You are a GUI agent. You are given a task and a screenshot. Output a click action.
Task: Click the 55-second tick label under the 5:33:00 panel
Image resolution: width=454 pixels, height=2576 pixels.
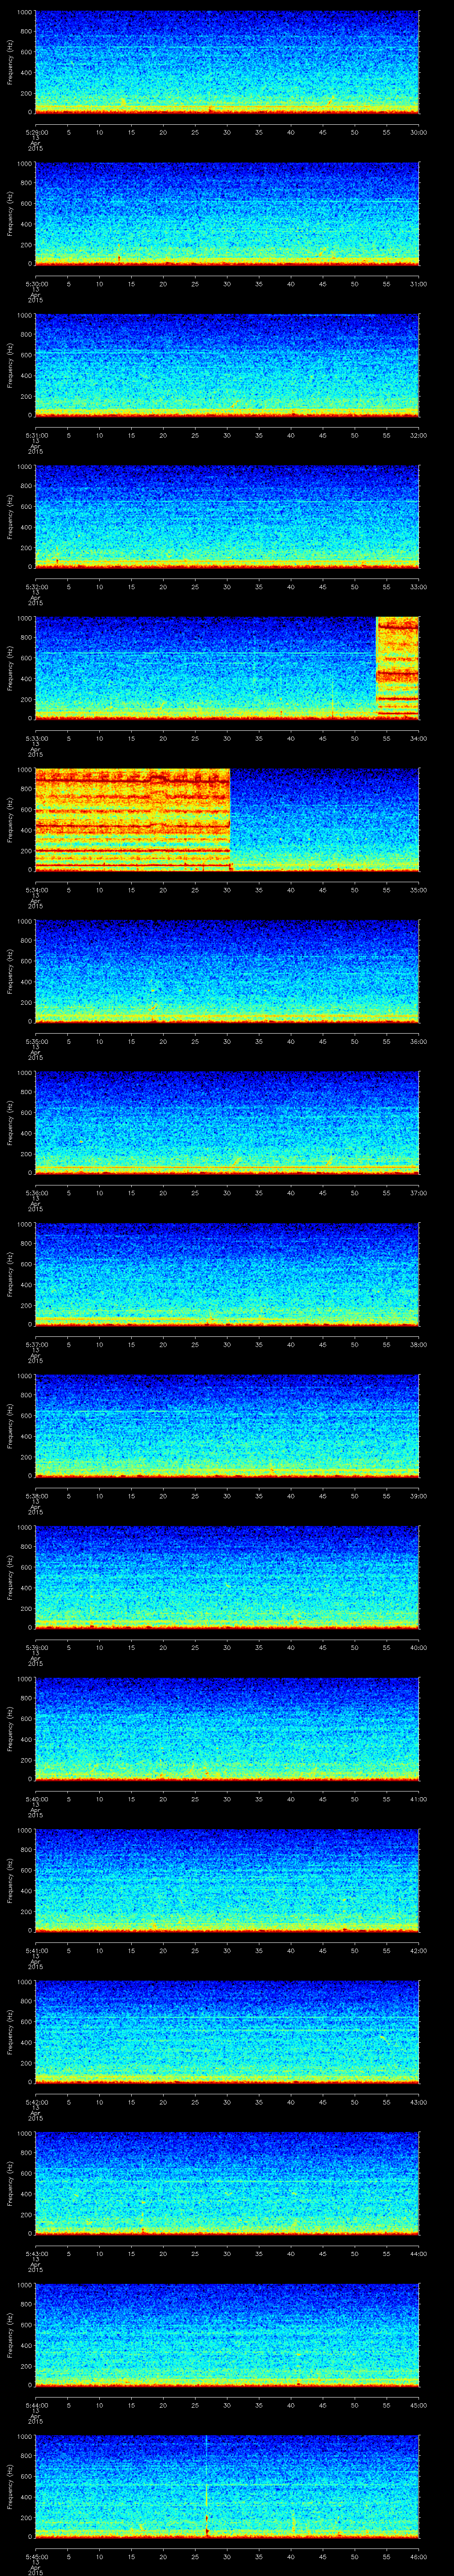387,738
